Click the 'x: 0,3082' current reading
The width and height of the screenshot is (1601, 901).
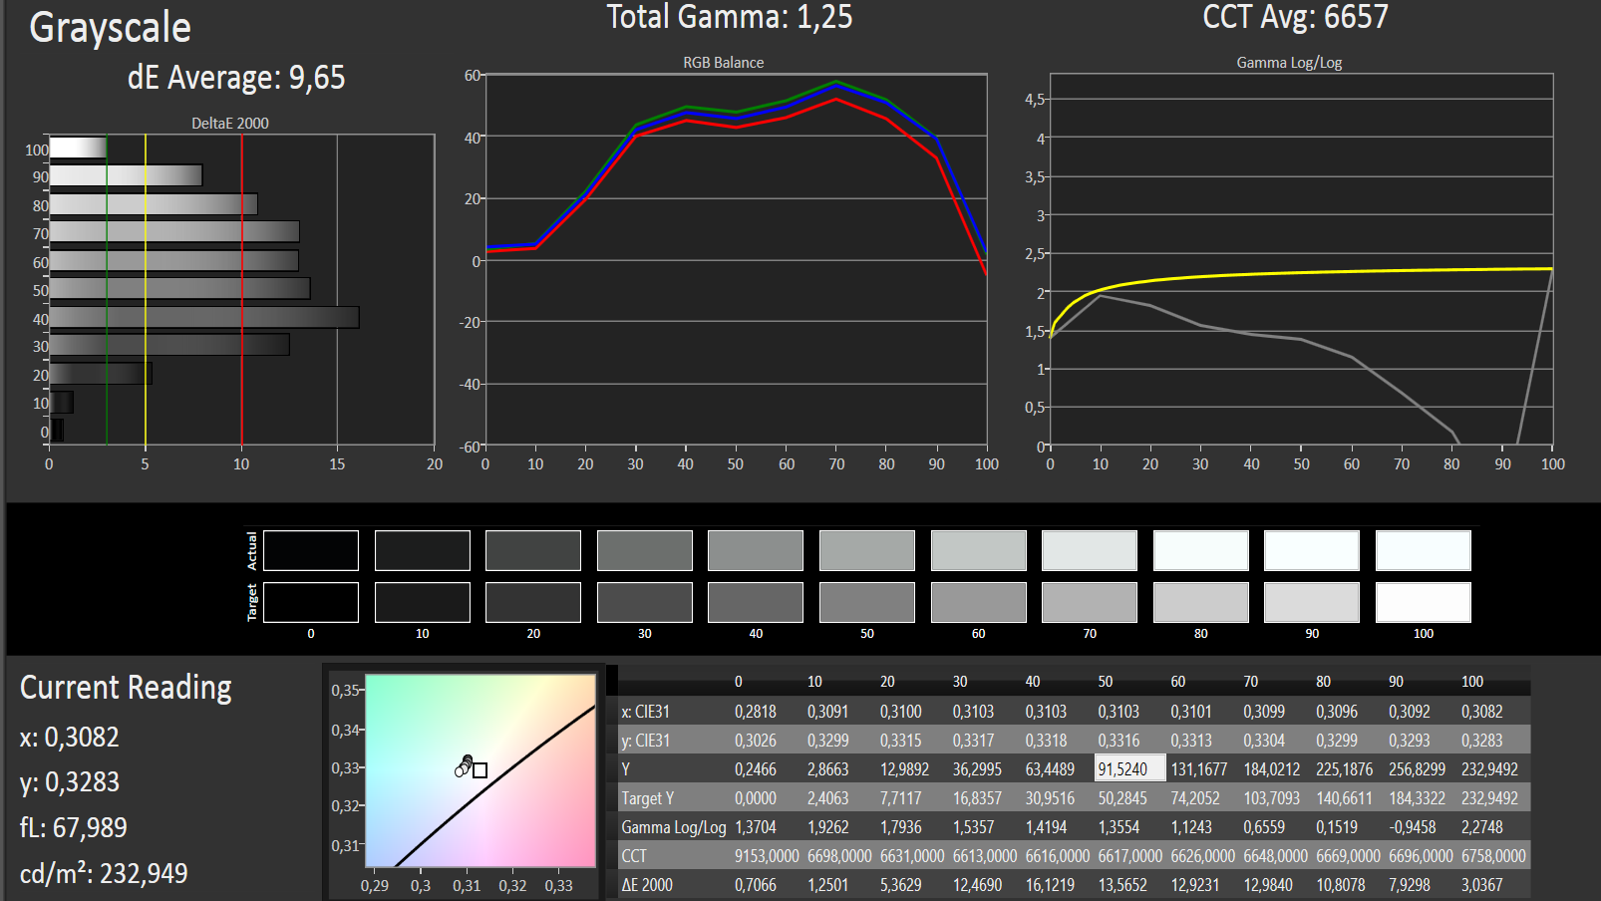coord(70,738)
